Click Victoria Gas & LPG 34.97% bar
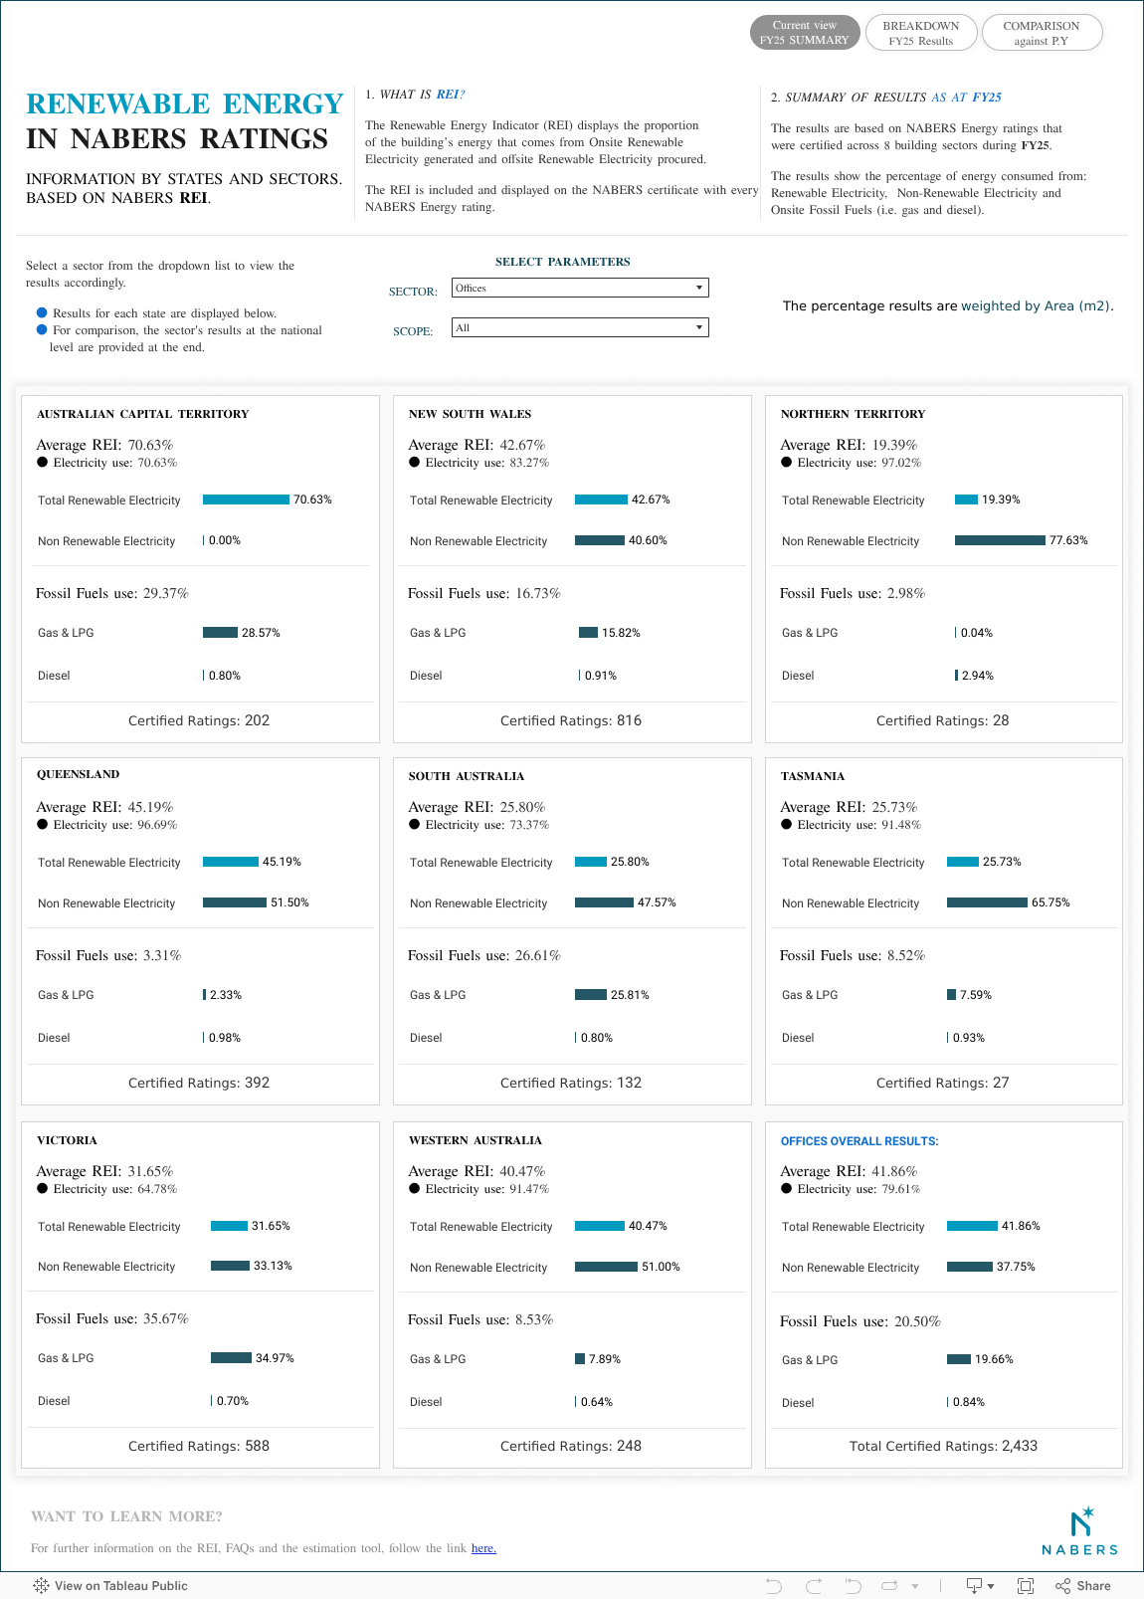 [231, 1358]
